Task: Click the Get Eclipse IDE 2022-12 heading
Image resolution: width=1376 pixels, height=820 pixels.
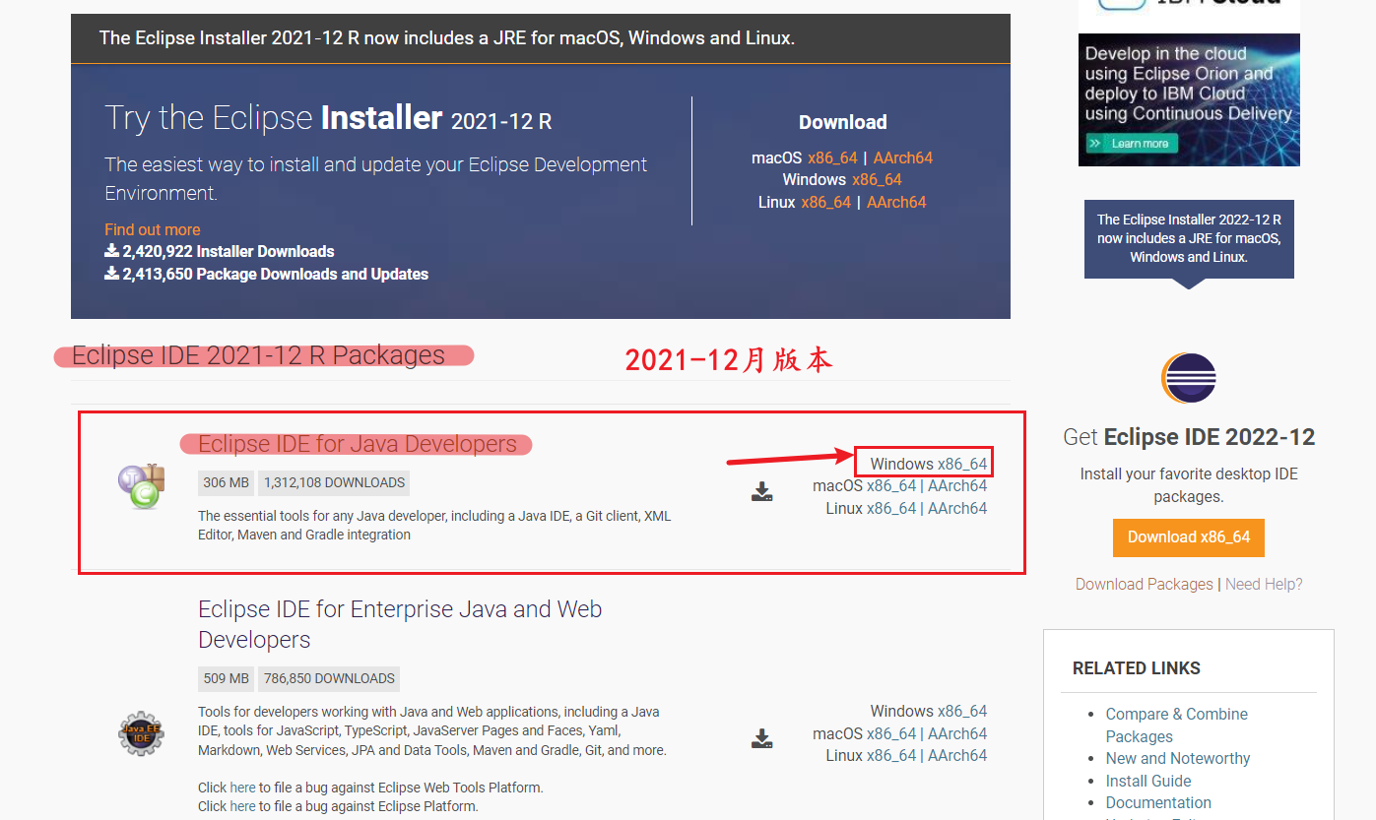Action: (x=1189, y=437)
